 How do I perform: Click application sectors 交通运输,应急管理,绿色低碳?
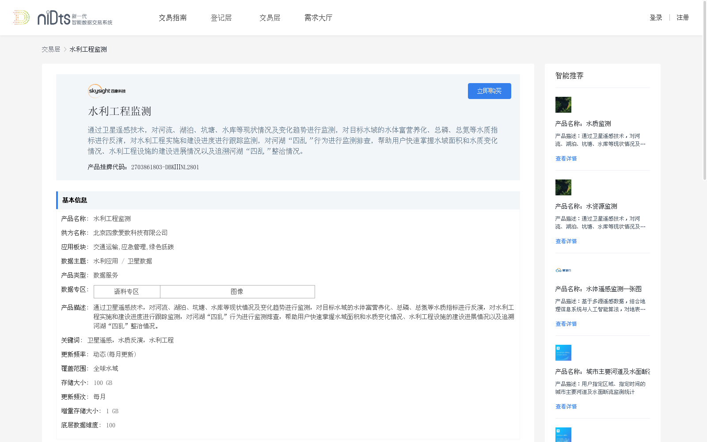[x=133, y=247]
